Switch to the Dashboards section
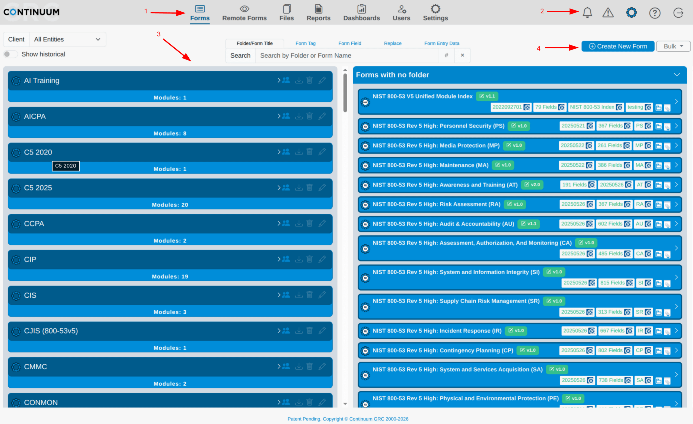Image resolution: width=693 pixels, height=424 pixels. (x=361, y=13)
